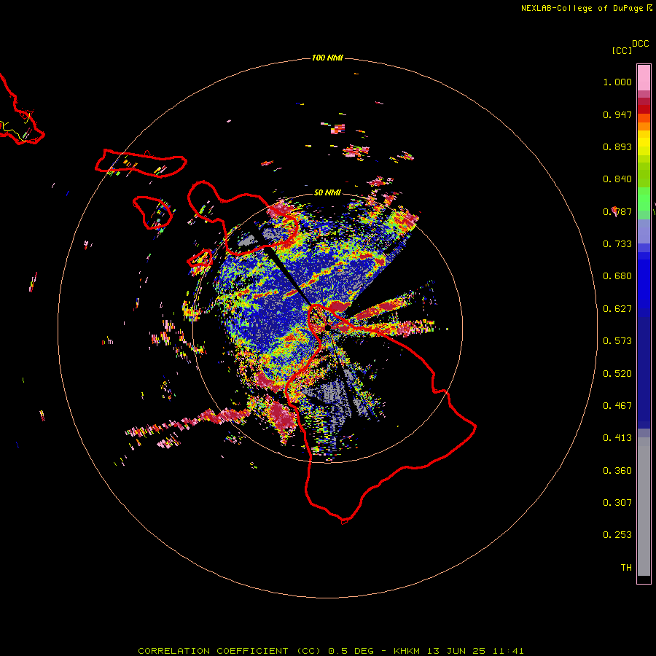
Task: Pick the orange swatch on the color bar
Action: (x=644, y=126)
